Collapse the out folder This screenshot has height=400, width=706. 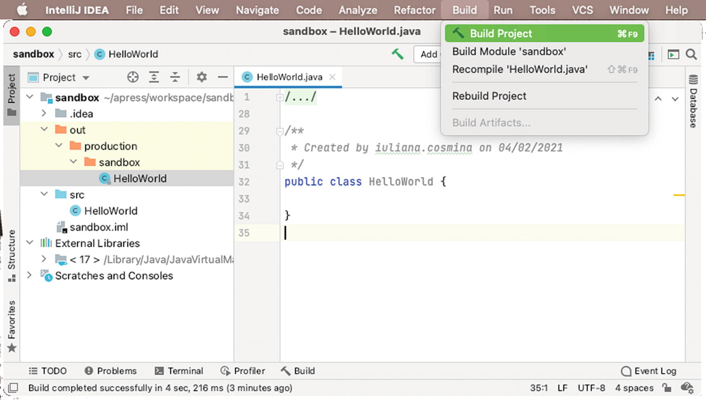44,129
